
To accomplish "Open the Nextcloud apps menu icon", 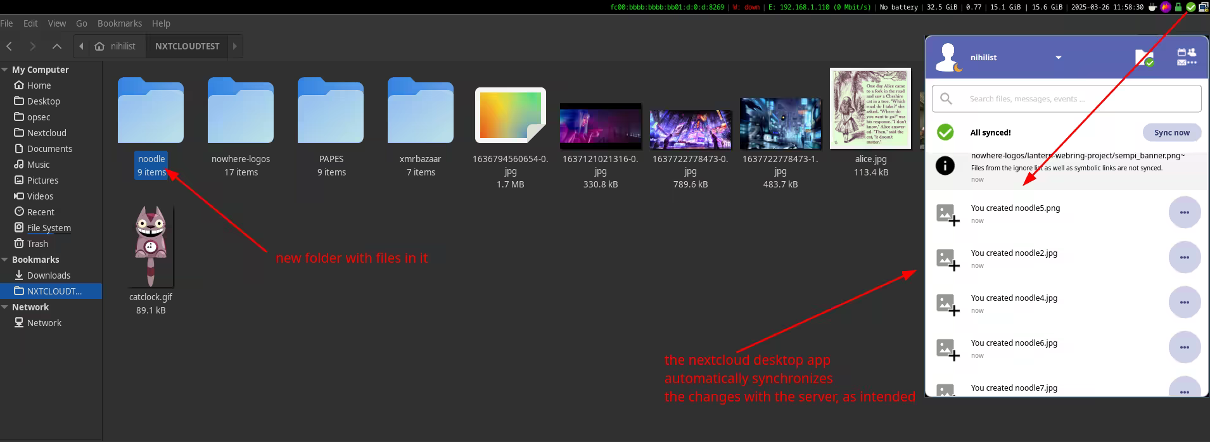I will pyautogui.click(x=1187, y=57).
